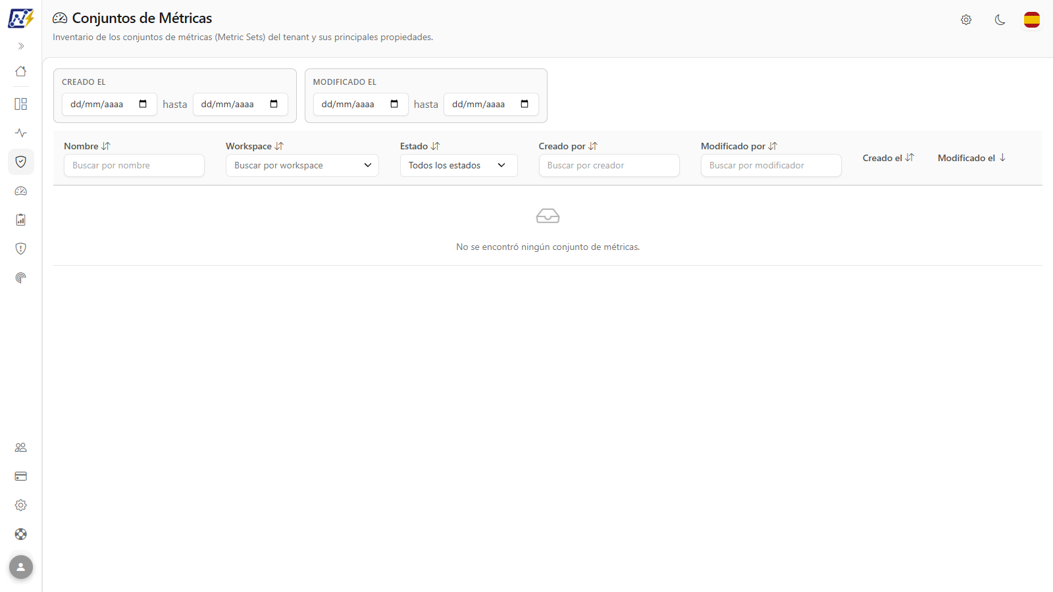This screenshot has height=592, width=1053.
Task: Select the shield check icon in sidebar
Action: (x=21, y=162)
